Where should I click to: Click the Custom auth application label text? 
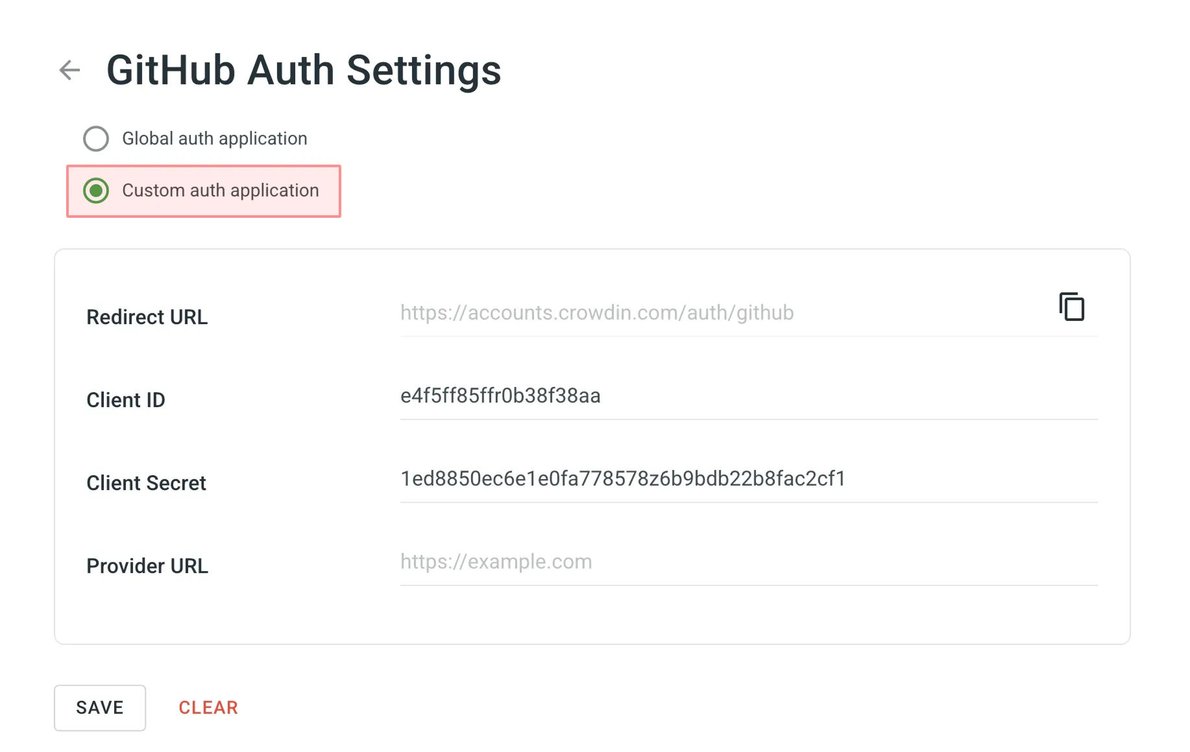[x=221, y=191]
